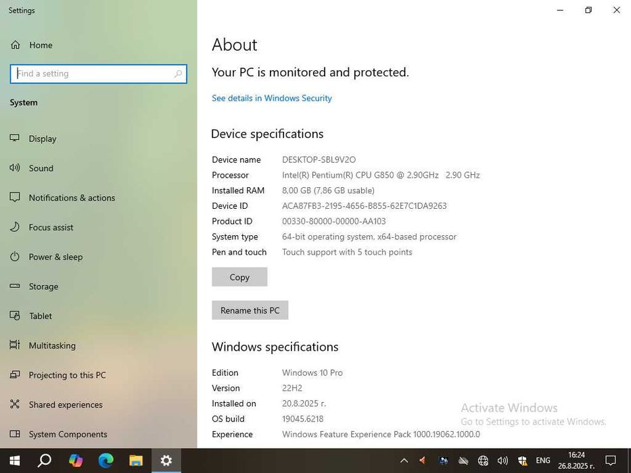Select the 64-bit operating system text
The height and width of the screenshot is (473, 631).
tap(369, 237)
